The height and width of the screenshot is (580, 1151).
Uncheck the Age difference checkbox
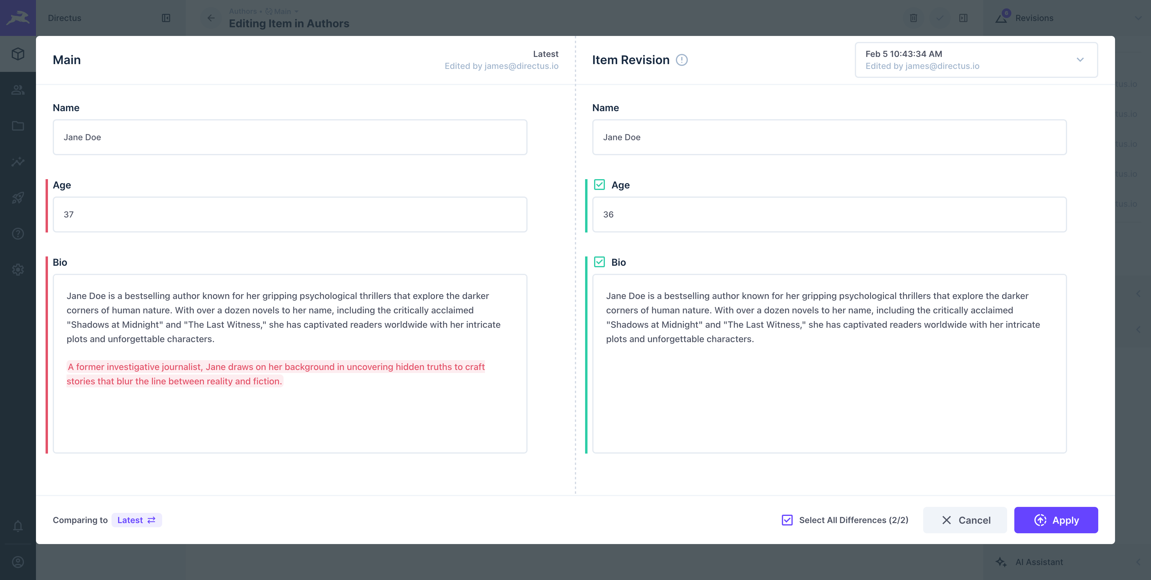pyautogui.click(x=599, y=185)
